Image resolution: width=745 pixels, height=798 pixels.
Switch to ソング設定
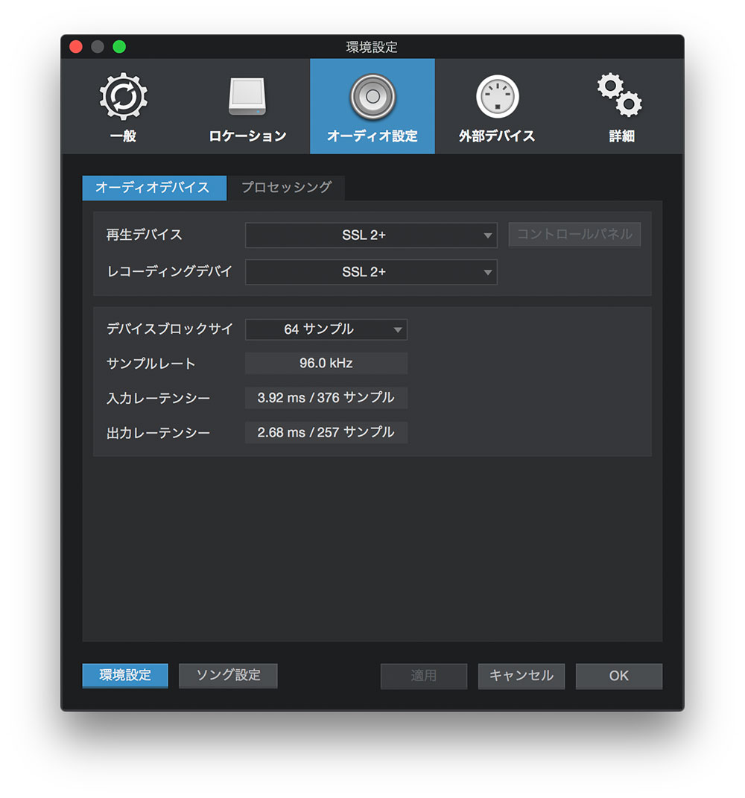[228, 675]
